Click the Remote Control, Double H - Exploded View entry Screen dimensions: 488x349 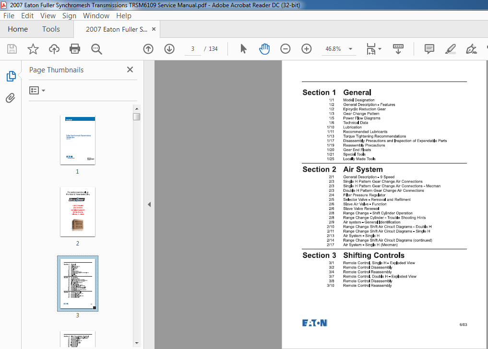(380, 277)
